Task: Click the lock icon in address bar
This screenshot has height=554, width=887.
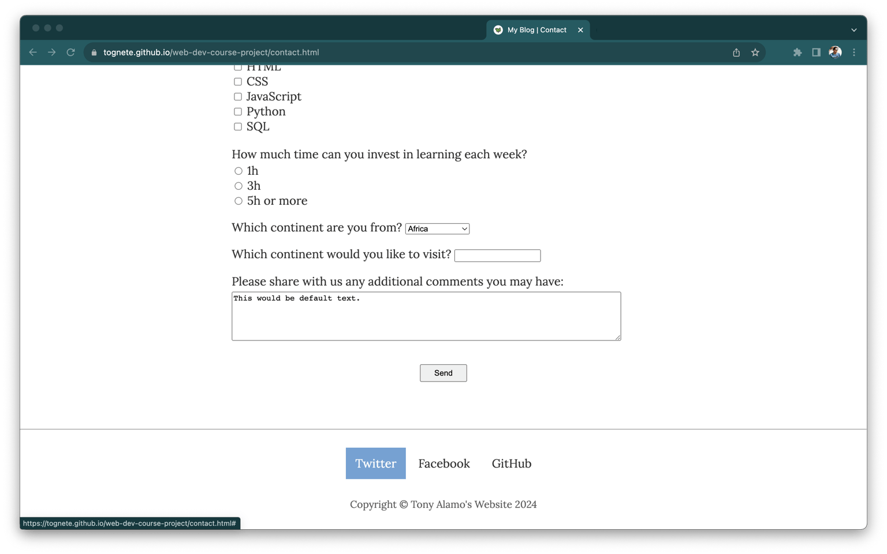Action: coord(94,53)
